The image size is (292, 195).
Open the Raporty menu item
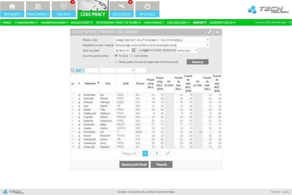[x=200, y=22]
